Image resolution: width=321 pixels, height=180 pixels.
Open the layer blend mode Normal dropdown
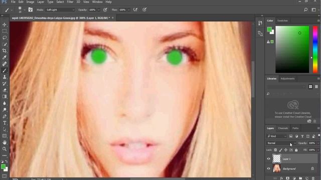click(x=281, y=143)
